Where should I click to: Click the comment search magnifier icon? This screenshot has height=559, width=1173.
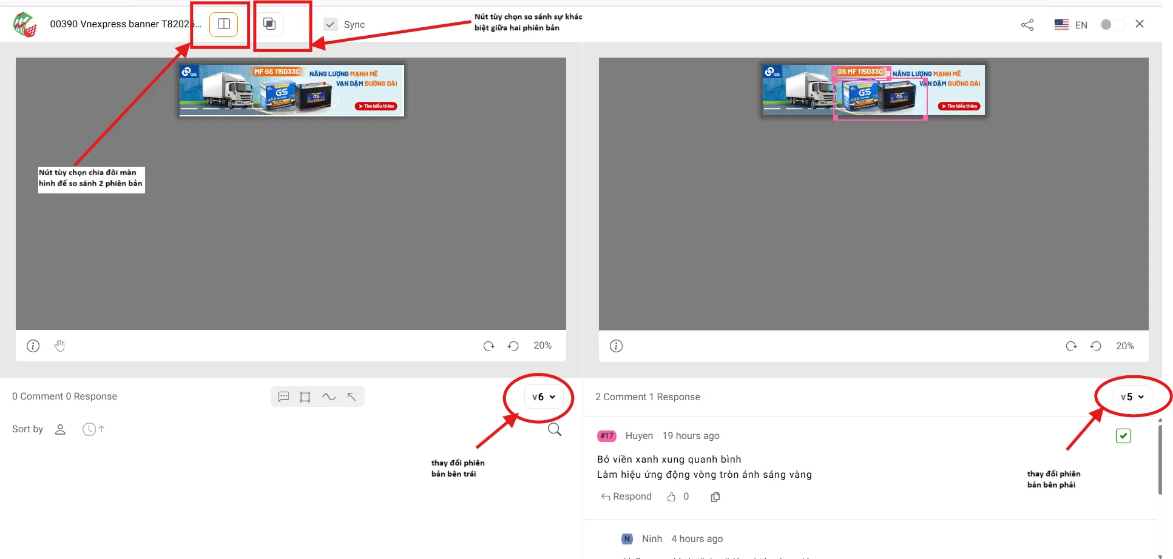point(555,430)
